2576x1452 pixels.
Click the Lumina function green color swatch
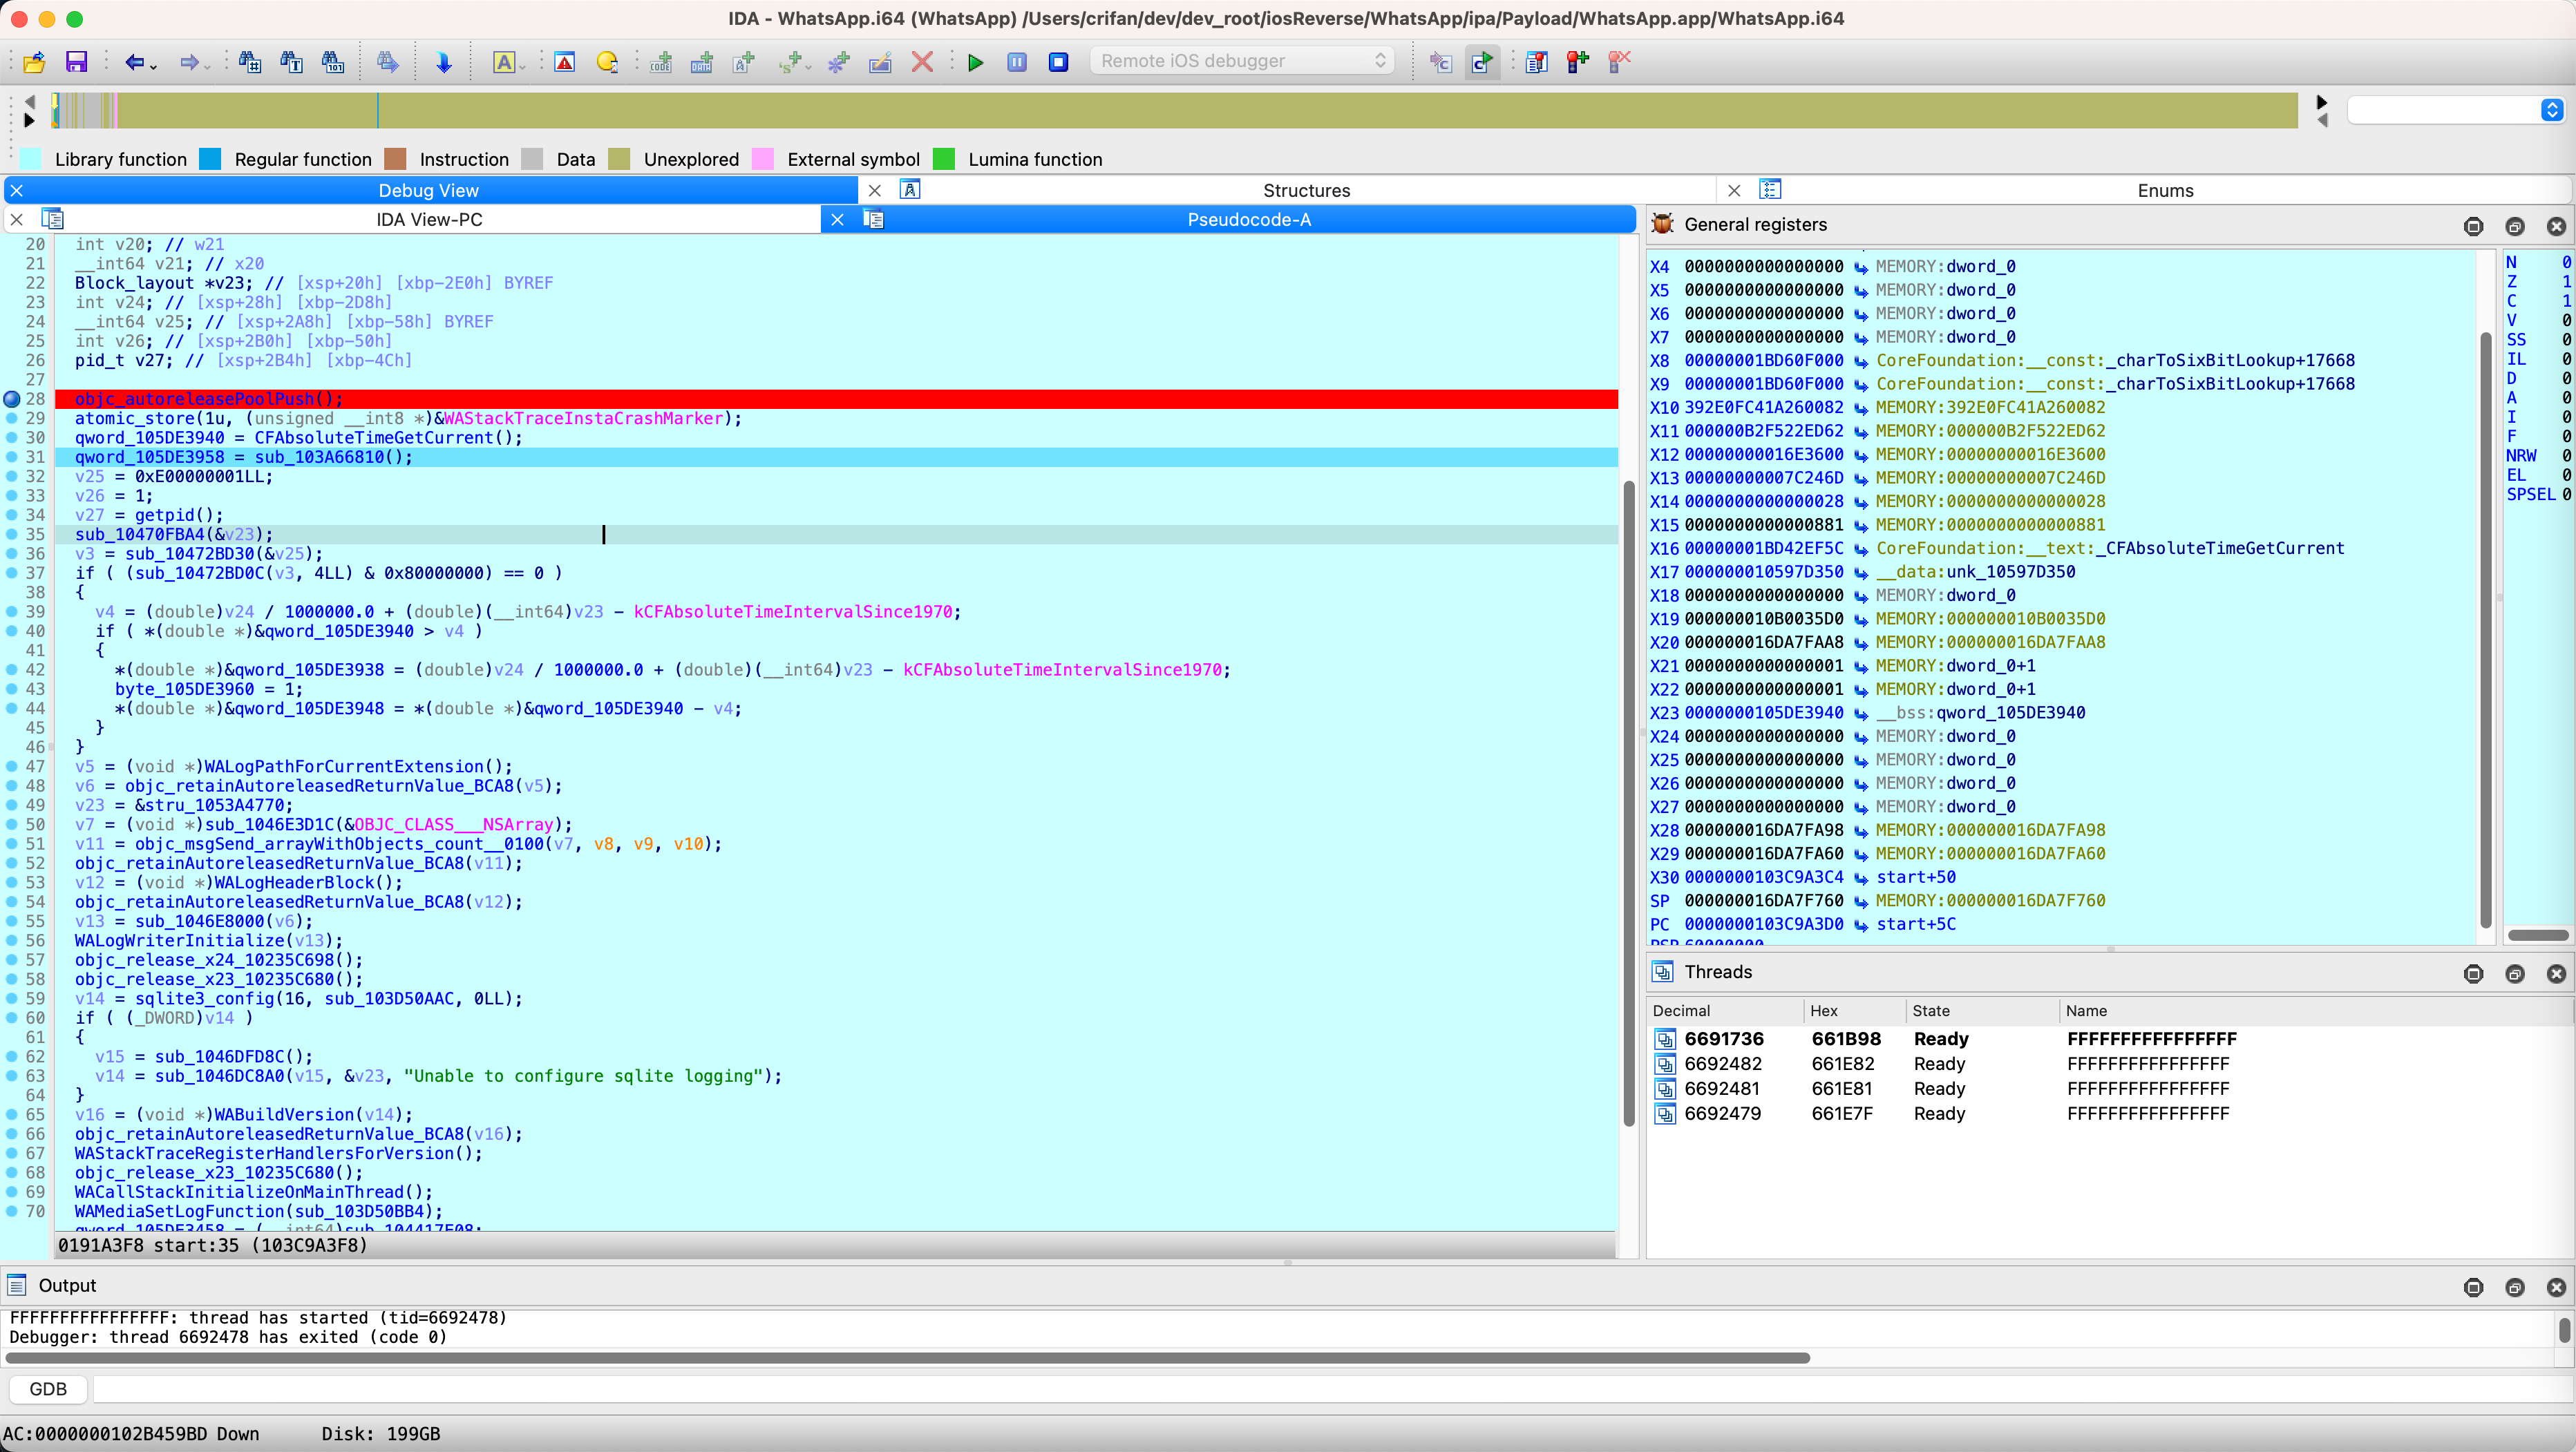tap(944, 159)
